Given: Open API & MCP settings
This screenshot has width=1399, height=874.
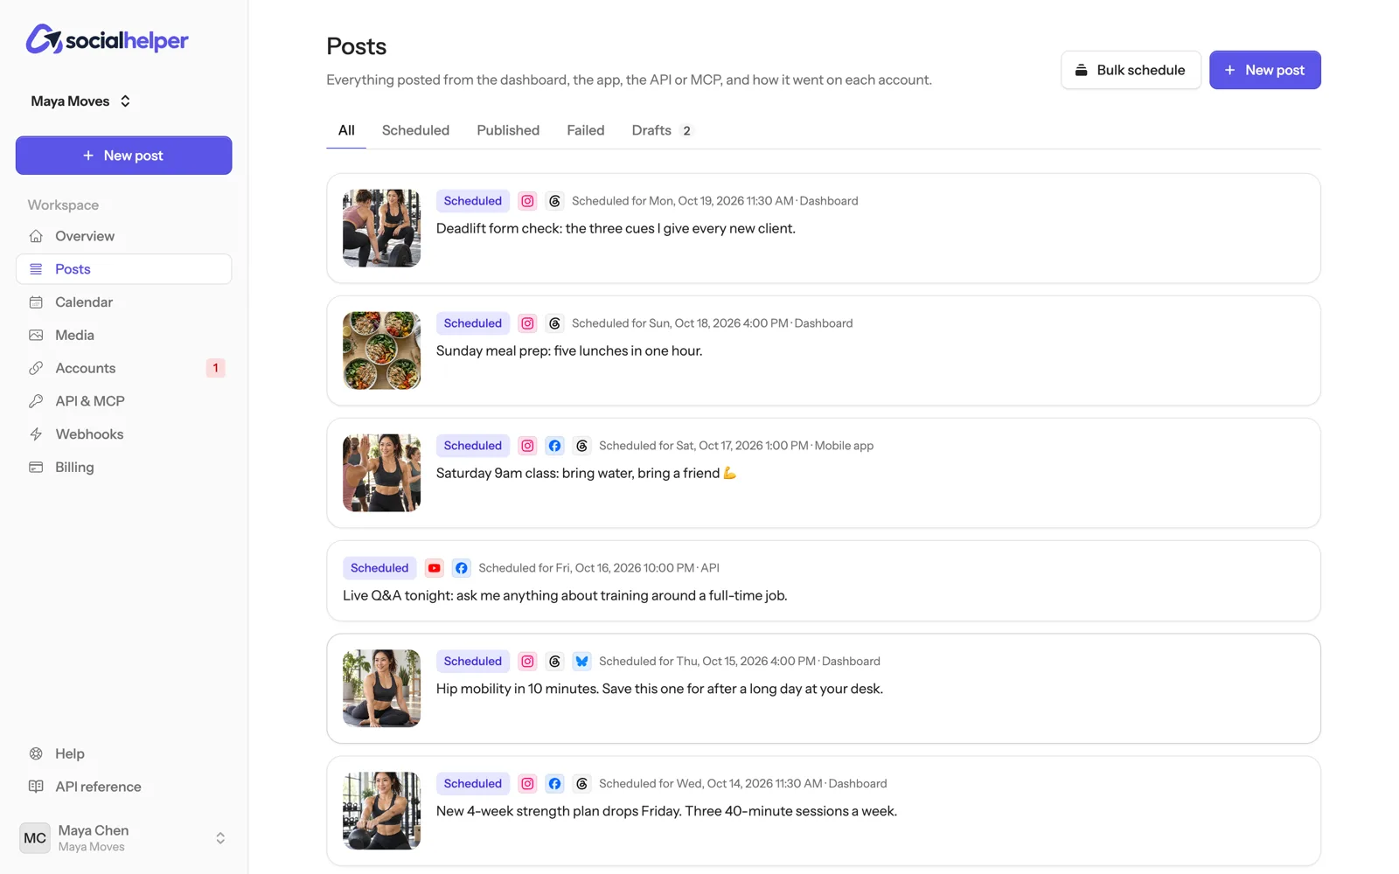Looking at the screenshot, I should click(123, 401).
